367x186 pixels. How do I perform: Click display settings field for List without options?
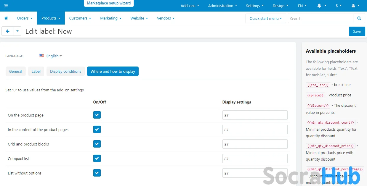[255, 173]
